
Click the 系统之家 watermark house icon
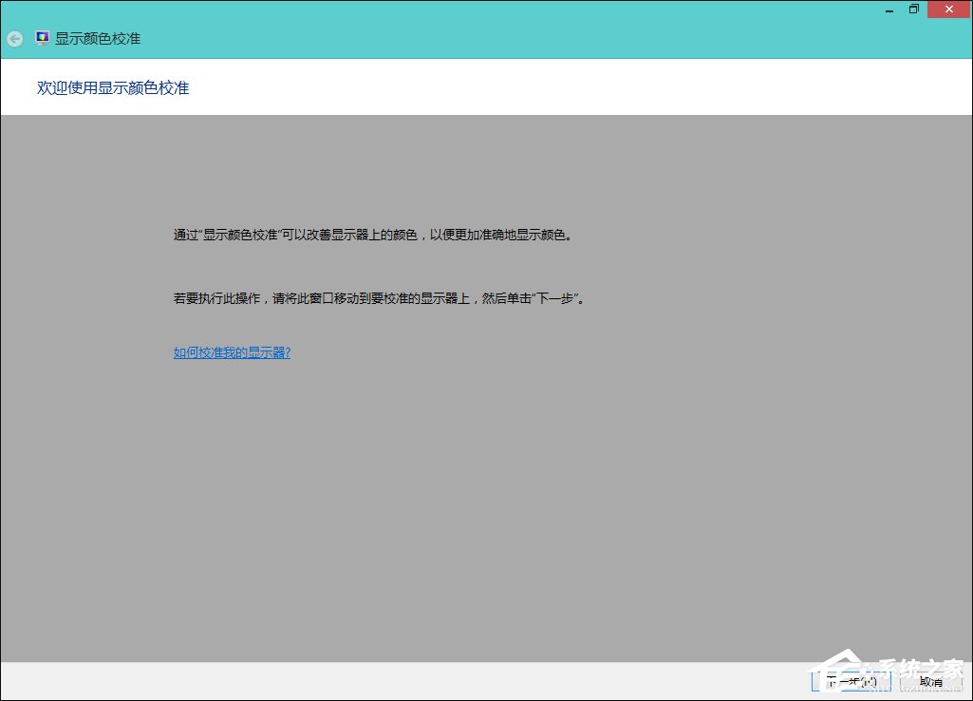pyautogui.click(x=848, y=667)
